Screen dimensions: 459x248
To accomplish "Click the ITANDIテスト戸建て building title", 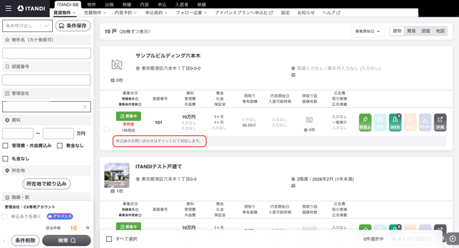I will pos(159,166).
